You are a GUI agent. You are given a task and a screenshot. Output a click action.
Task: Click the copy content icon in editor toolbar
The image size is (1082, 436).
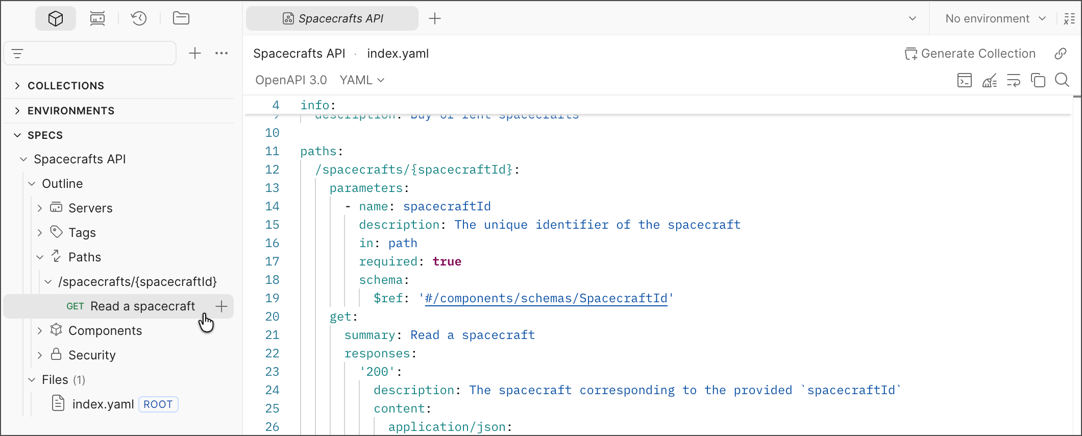[x=1038, y=80]
